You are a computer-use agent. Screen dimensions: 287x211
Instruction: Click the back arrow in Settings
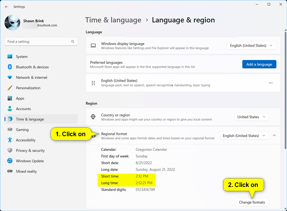click(x=7, y=6)
